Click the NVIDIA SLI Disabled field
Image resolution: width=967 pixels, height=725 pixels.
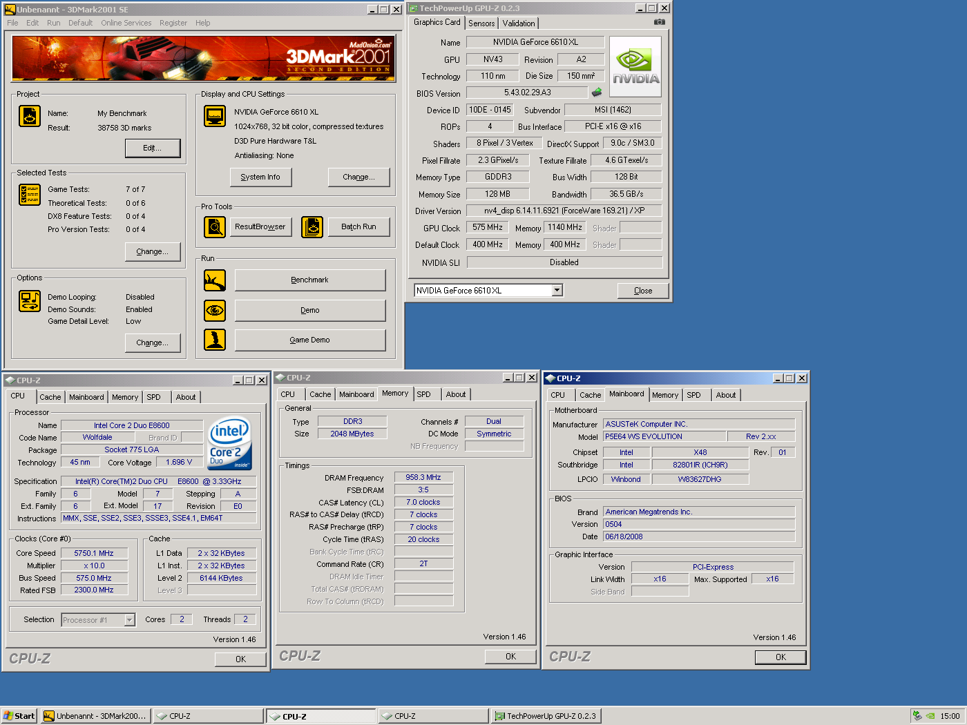coord(564,262)
